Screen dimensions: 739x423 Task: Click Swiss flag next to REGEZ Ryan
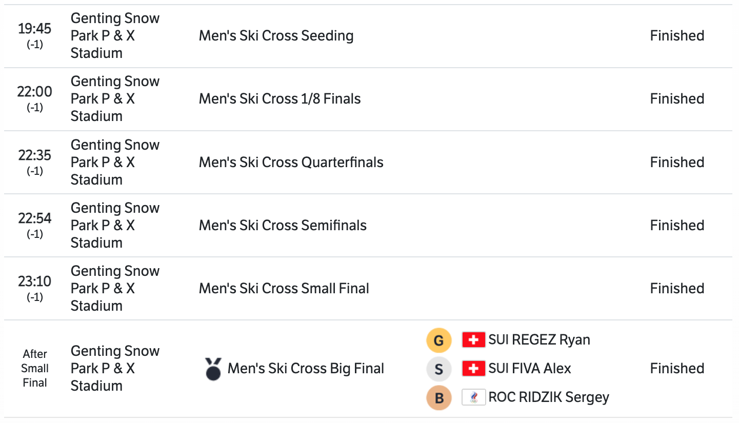(473, 340)
